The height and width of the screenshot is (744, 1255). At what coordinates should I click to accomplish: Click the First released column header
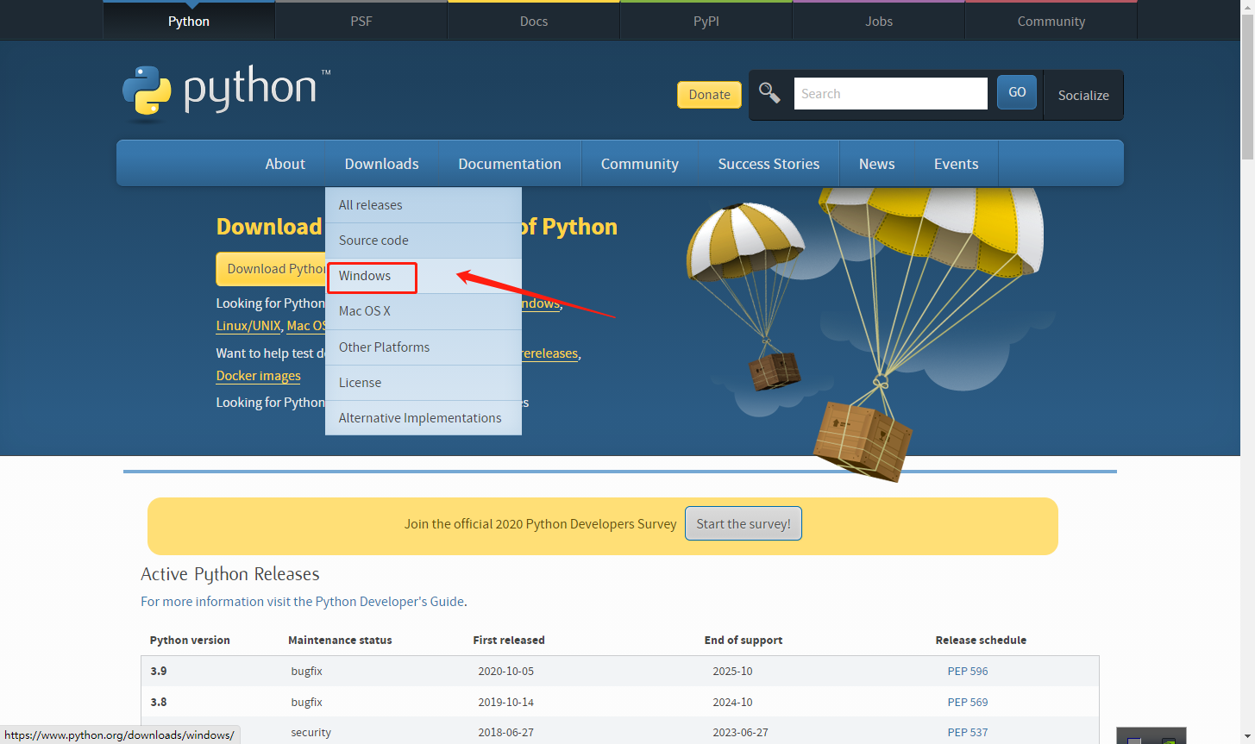coord(509,641)
